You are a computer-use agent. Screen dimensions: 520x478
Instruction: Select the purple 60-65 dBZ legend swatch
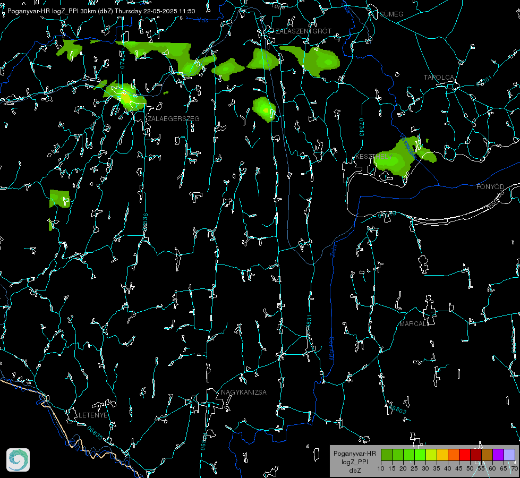(x=498, y=455)
